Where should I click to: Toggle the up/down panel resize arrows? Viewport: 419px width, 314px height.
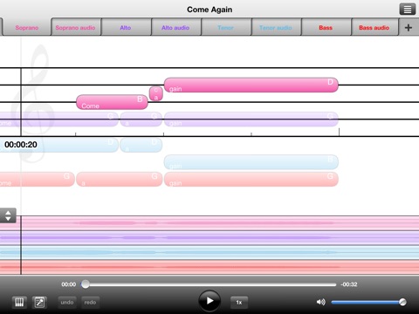pos(8,215)
